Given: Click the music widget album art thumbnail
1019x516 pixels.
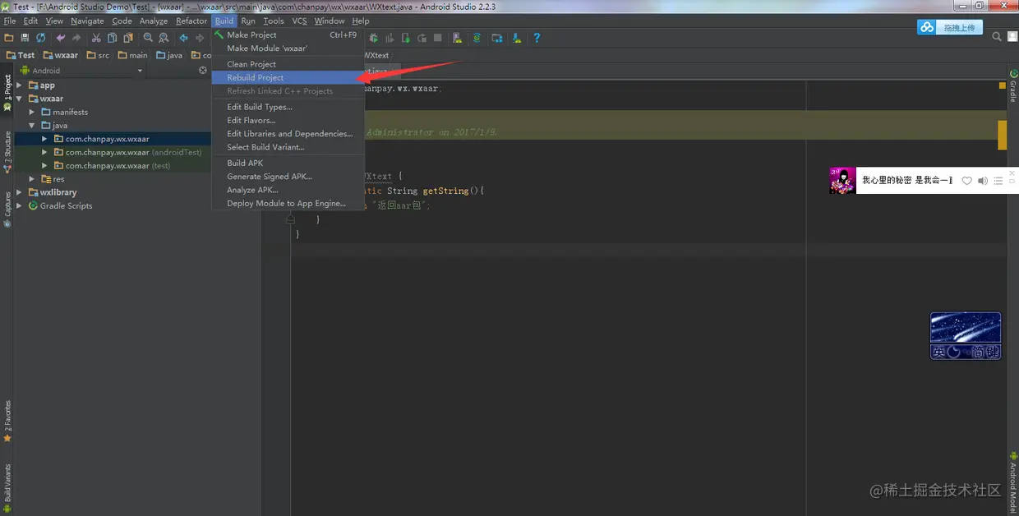Looking at the screenshot, I should pos(842,180).
